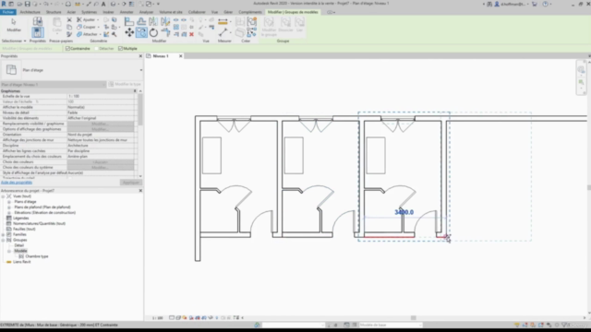
Task: Click the Ajouter cut geometry tool
Action: 87,19
